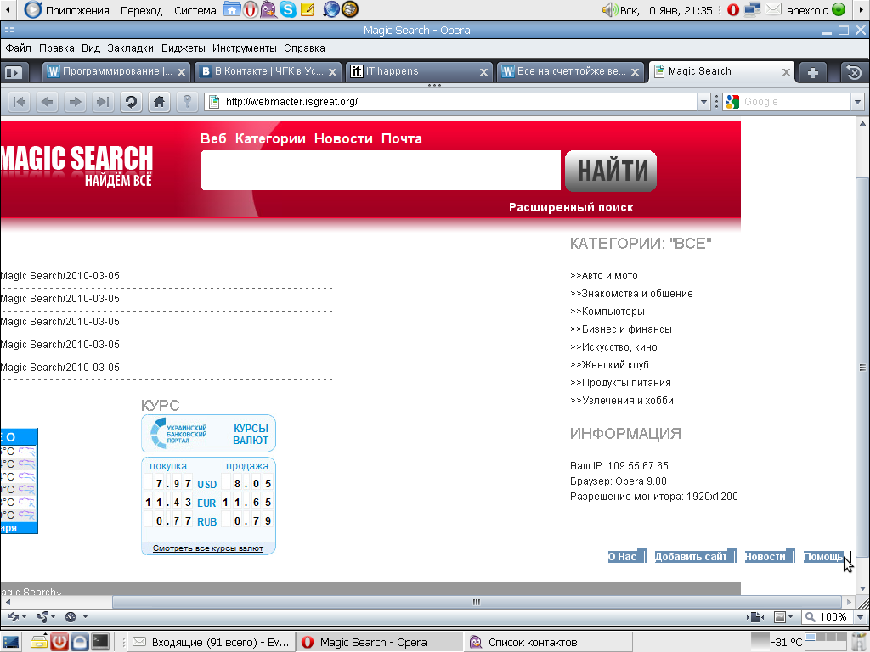Click the page icon in address bar
The width and height of the screenshot is (870, 652).
coord(214,102)
